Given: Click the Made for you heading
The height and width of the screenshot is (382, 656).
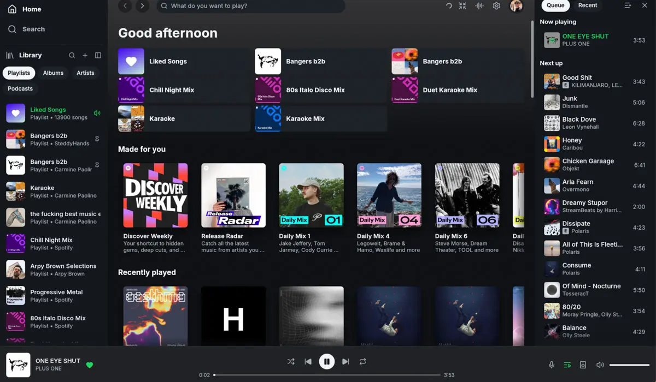Looking at the screenshot, I should click(x=142, y=149).
